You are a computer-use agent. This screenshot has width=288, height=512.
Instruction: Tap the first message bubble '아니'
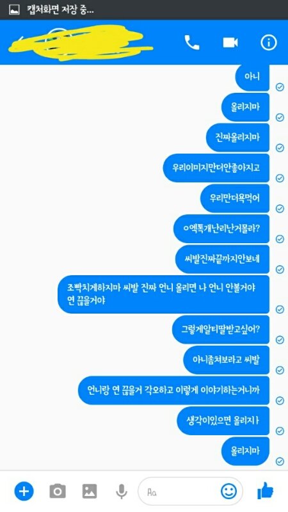point(252,77)
